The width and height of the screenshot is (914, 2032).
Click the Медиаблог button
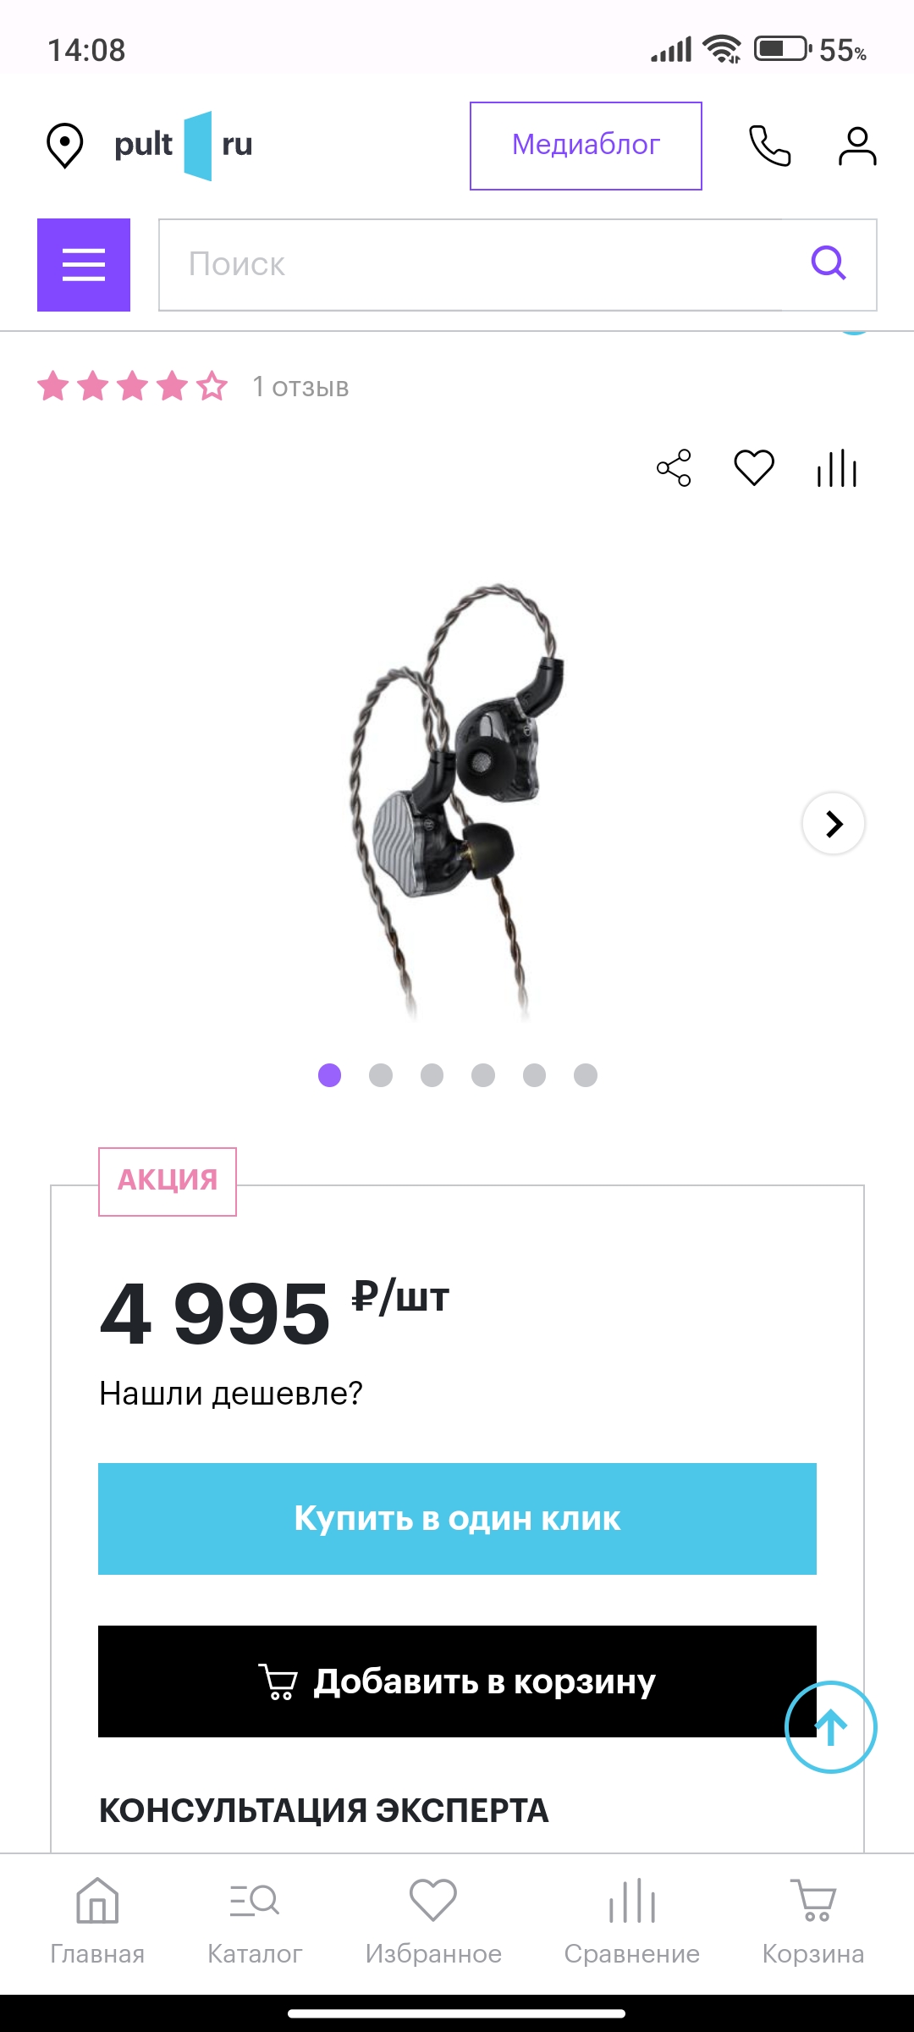(x=586, y=146)
